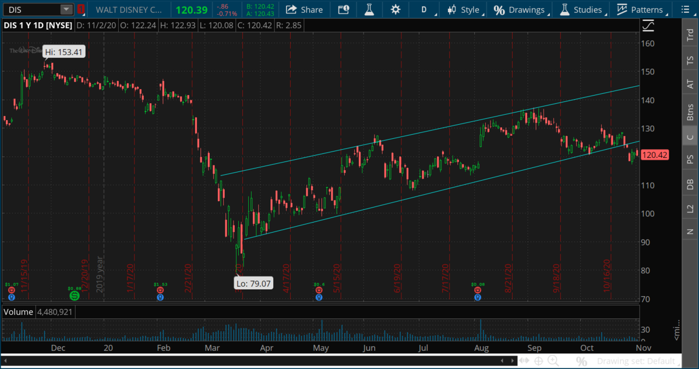Image resolution: width=699 pixels, height=369 pixels.
Task: Click the Lo: 79.07 price bubble
Action: click(x=253, y=284)
